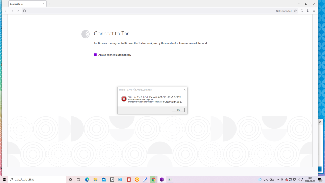Toggle the IME input mode A indicator
Screen dimensions: 325x183
pos(302,180)
